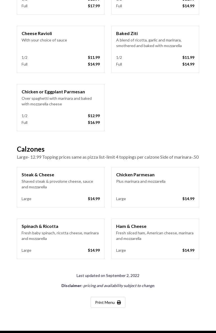Click Baked Ziti 1/2 size label
This screenshot has width=216, height=333.
tap(119, 57)
